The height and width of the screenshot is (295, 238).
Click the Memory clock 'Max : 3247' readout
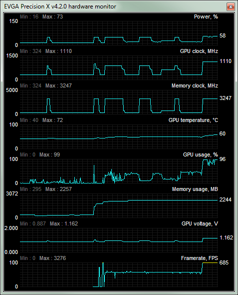click(x=58, y=85)
